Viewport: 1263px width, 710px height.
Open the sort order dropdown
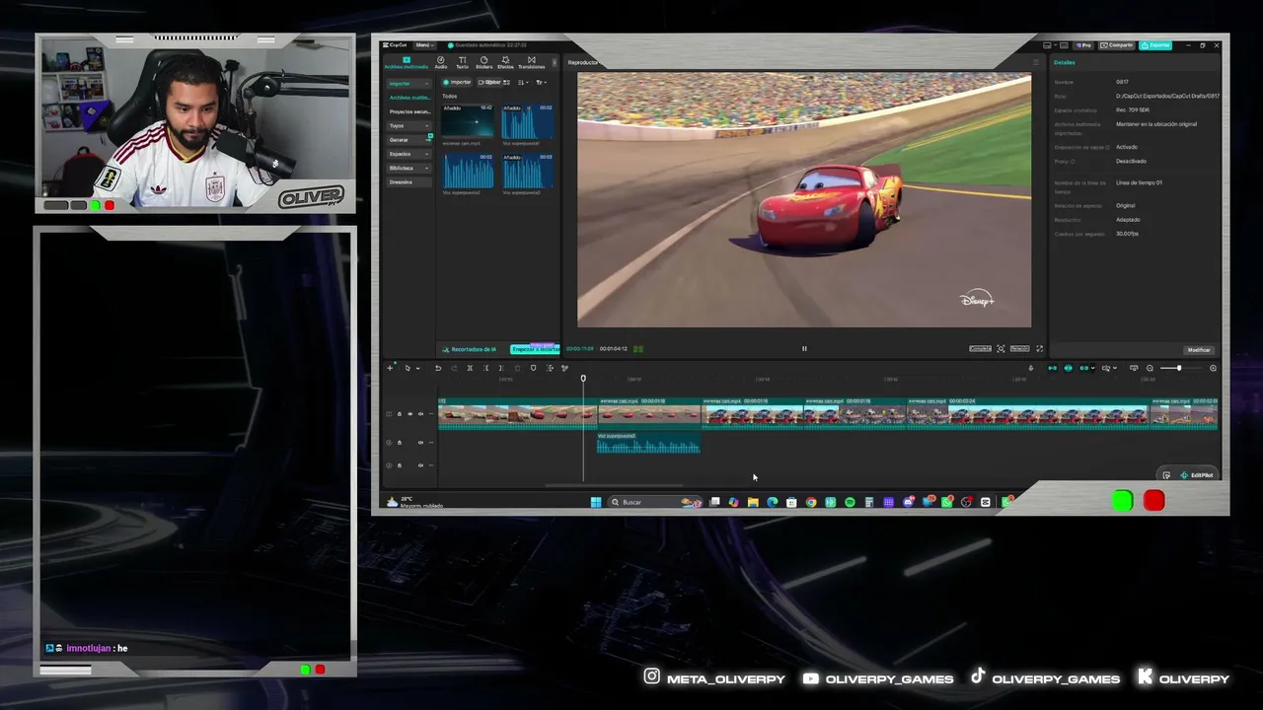[x=523, y=82]
